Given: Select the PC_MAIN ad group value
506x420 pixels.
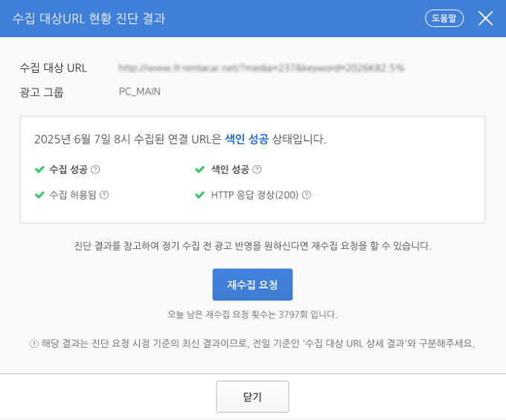Looking at the screenshot, I should (139, 91).
